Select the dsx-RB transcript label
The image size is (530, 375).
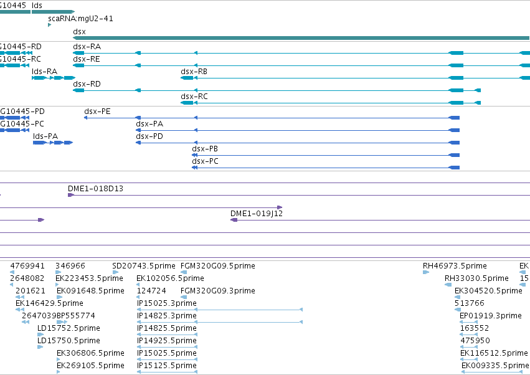tap(194, 72)
